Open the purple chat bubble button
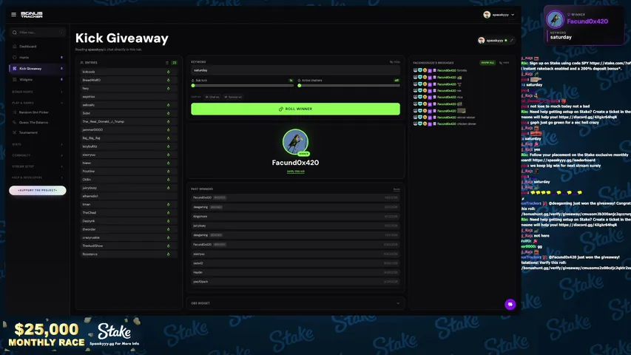The width and height of the screenshot is (631, 355). click(510, 304)
